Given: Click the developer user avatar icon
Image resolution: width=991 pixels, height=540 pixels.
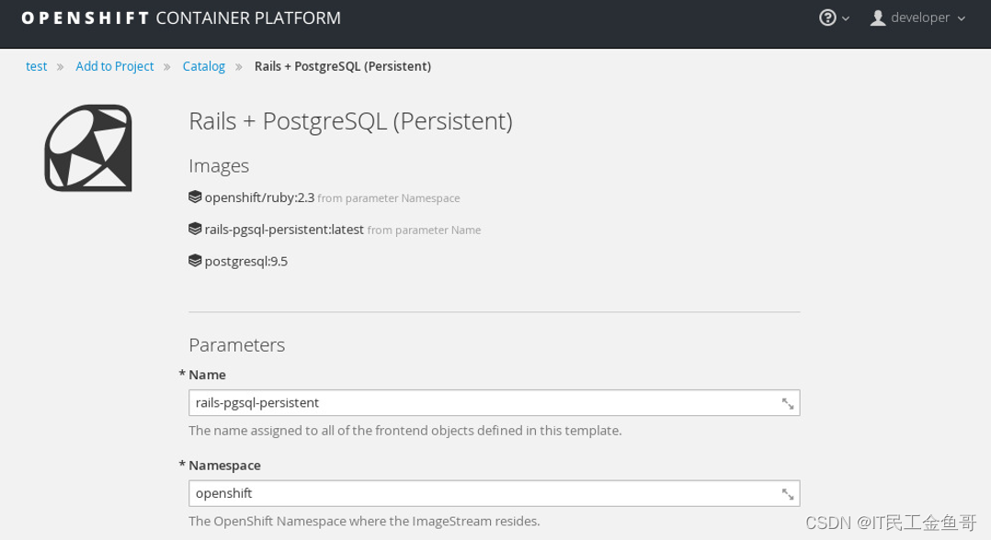Looking at the screenshot, I should (878, 17).
